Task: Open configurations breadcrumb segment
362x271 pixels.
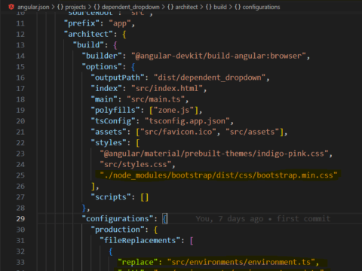Action: coord(257,7)
